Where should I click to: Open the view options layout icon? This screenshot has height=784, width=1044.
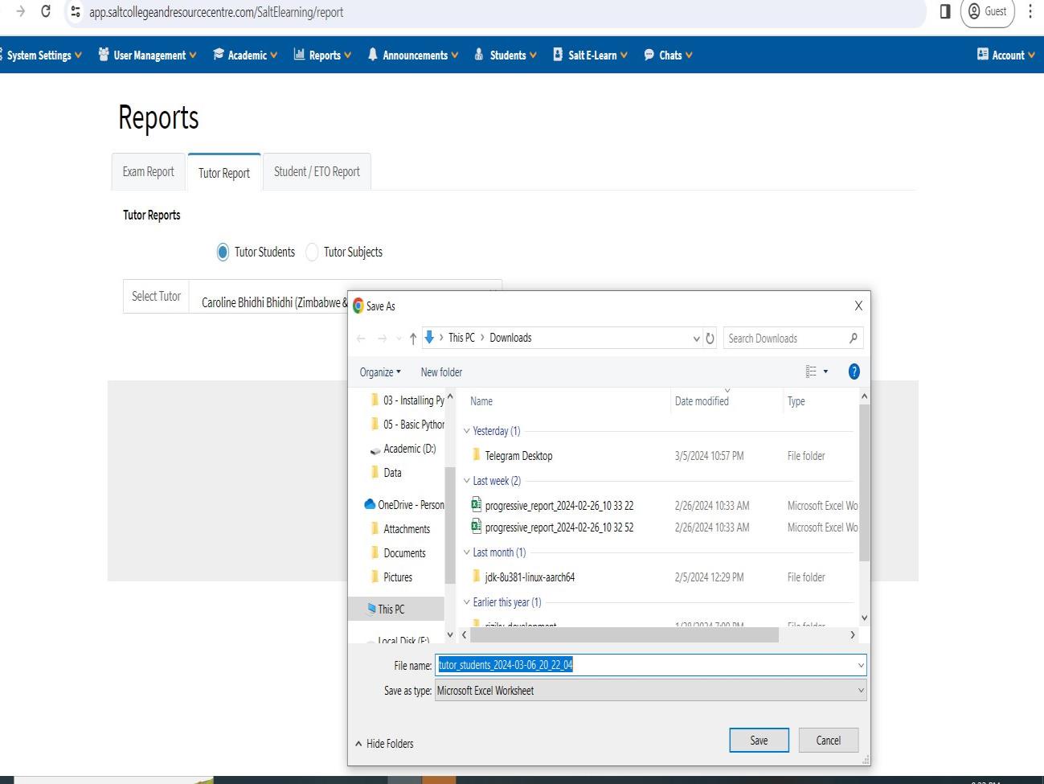(811, 371)
